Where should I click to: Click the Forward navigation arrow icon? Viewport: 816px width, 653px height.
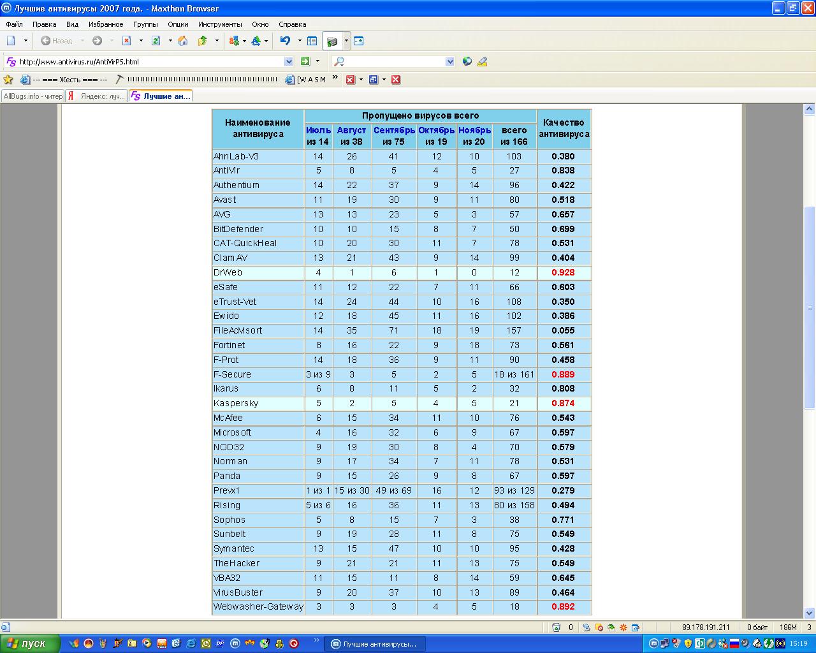[97, 41]
